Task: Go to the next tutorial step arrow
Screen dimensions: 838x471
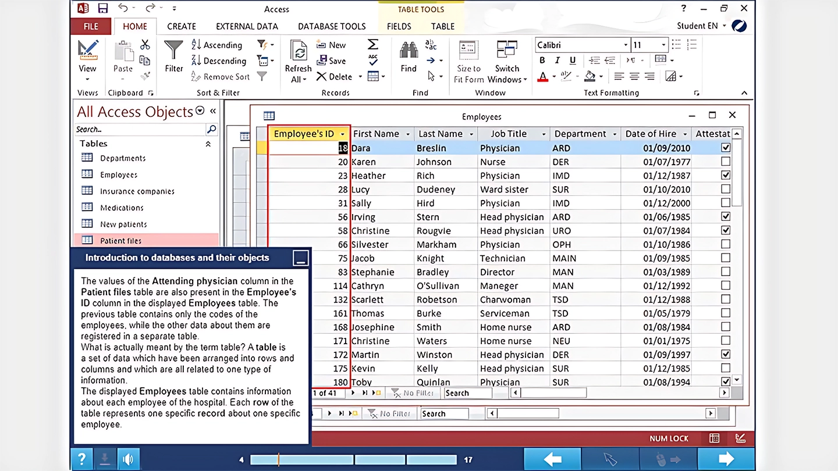Action: click(726, 459)
